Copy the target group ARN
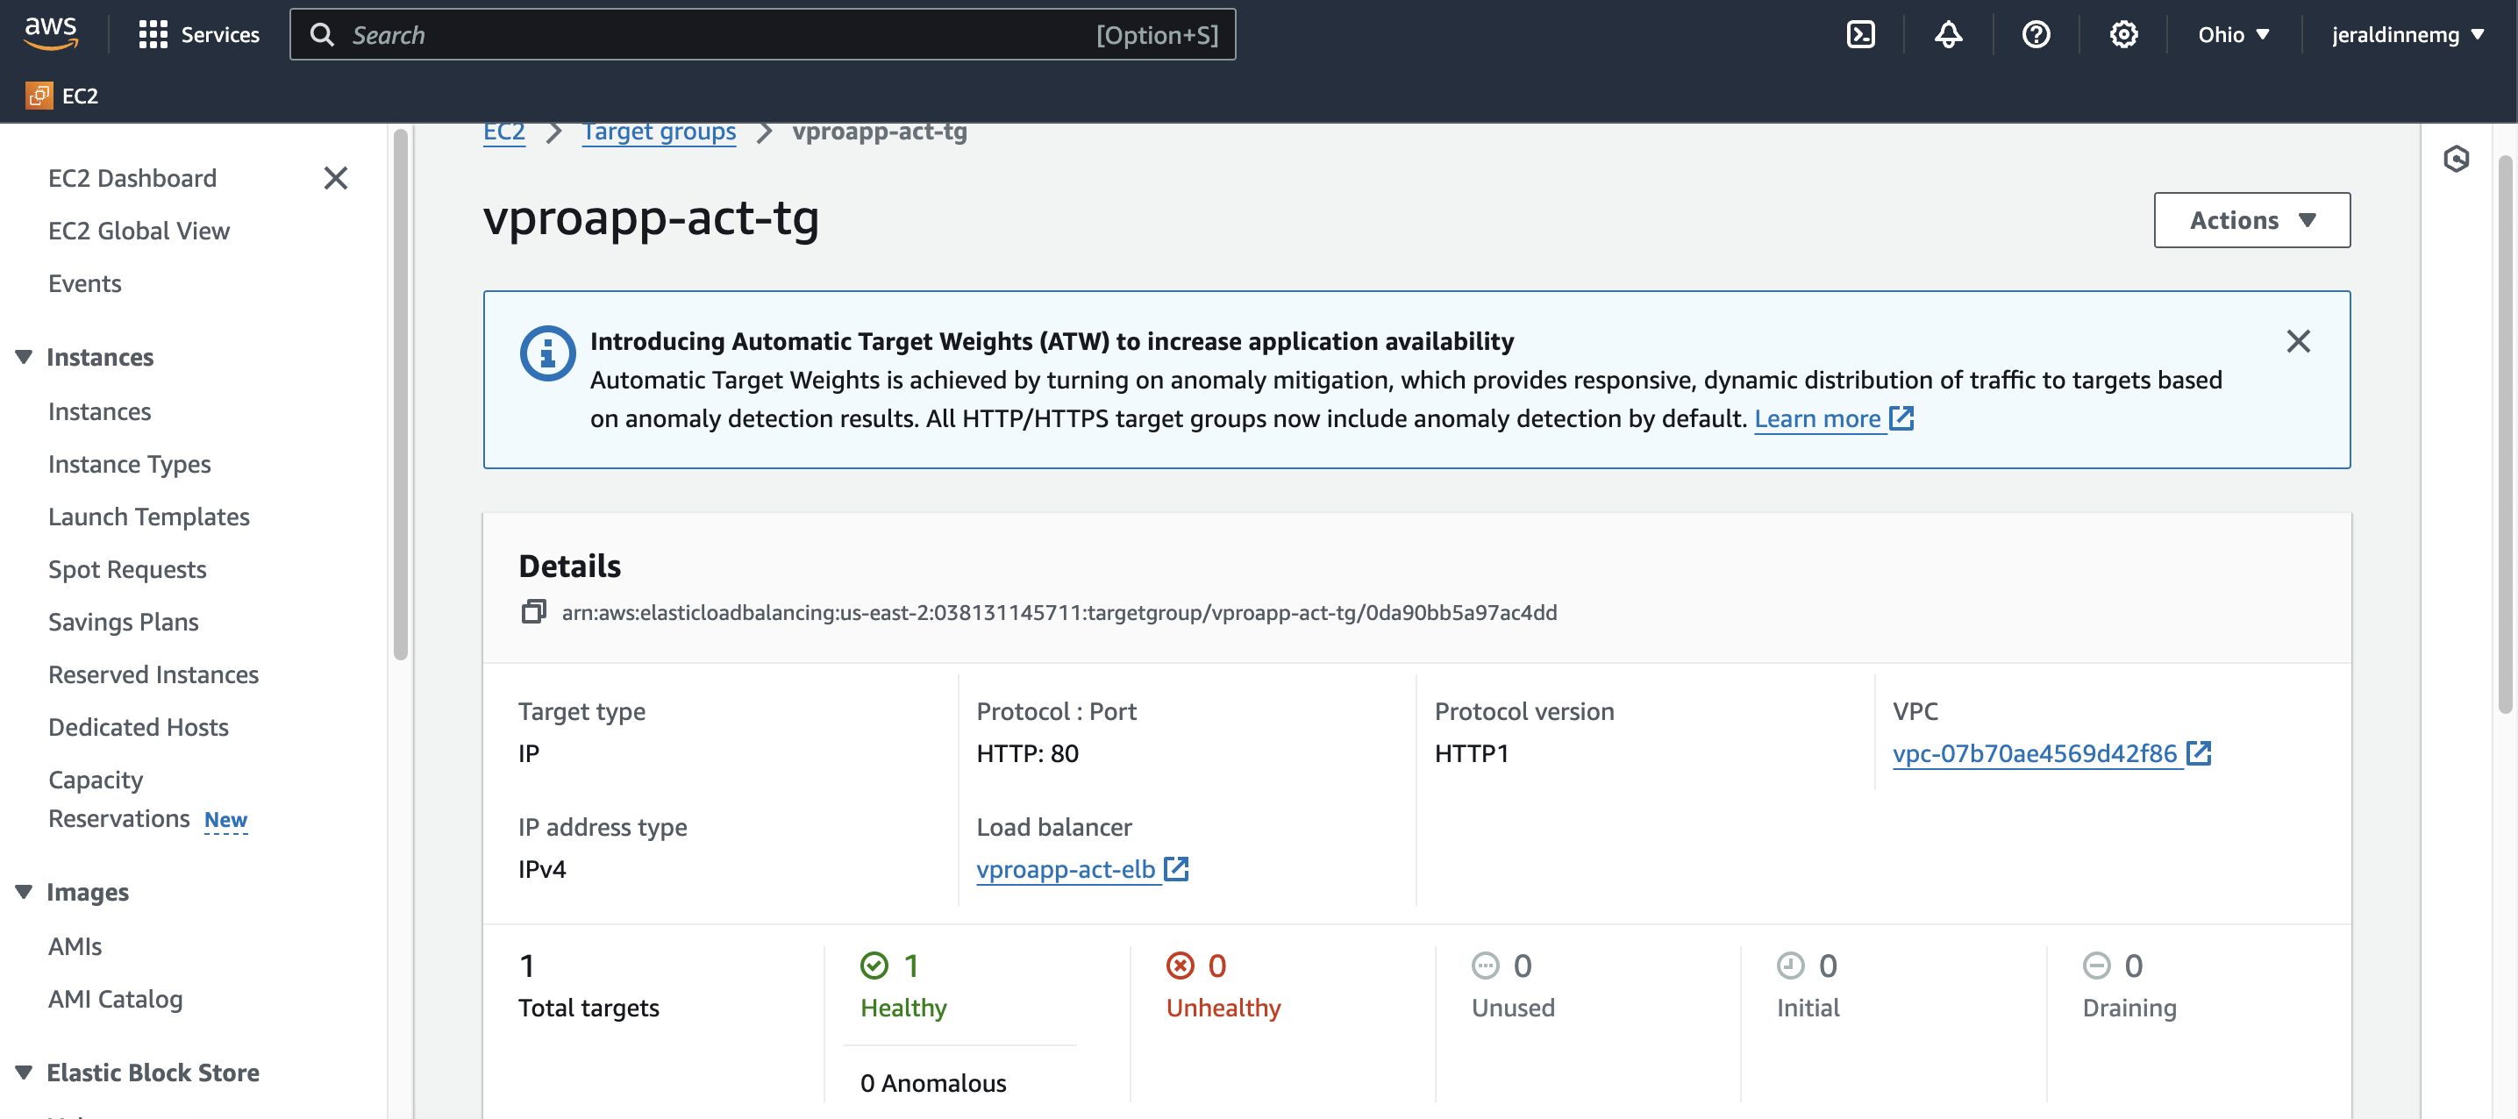The height and width of the screenshot is (1119, 2518). (534, 612)
